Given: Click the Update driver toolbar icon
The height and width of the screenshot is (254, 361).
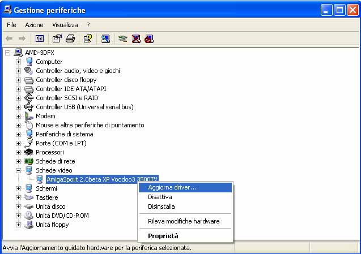Looking at the screenshot, I should (123, 38).
